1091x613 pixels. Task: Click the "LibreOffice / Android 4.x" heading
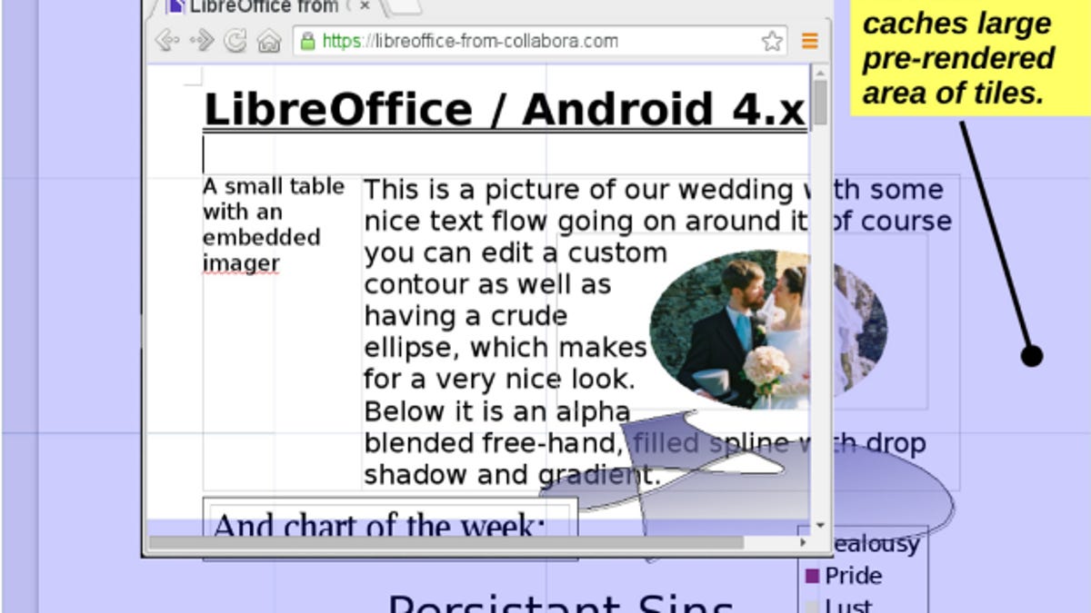[505, 109]
